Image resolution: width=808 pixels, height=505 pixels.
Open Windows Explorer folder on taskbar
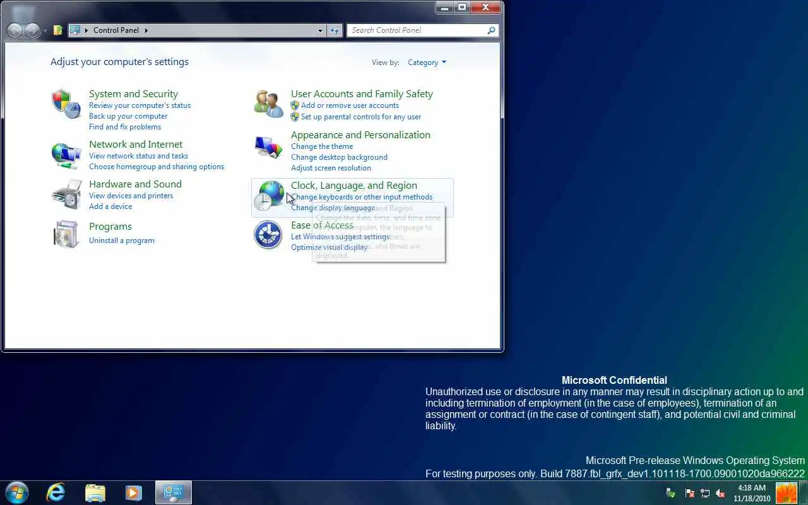[x=95, y=492]
